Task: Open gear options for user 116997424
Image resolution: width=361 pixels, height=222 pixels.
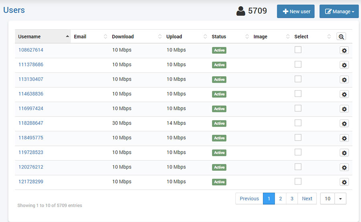Action: coord(344,109)
